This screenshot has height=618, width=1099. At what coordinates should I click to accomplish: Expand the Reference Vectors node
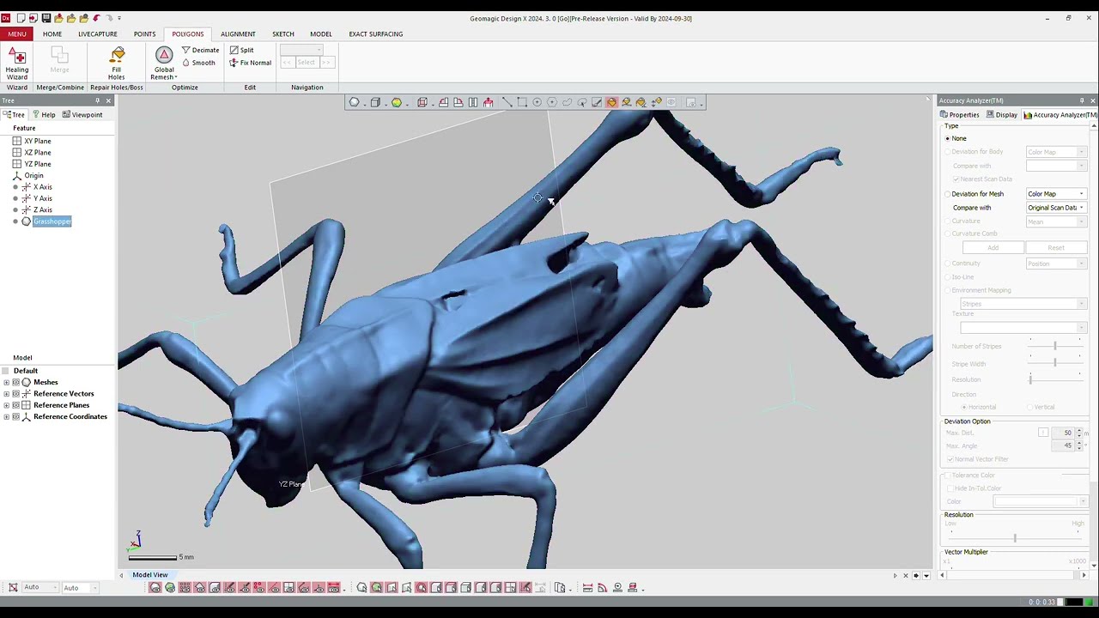point(7,394)
